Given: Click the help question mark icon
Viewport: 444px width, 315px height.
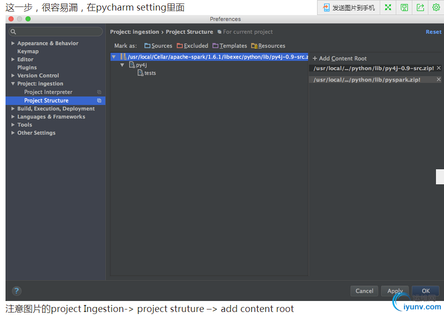Looking at the screenshot, I should tap(17, 291).
